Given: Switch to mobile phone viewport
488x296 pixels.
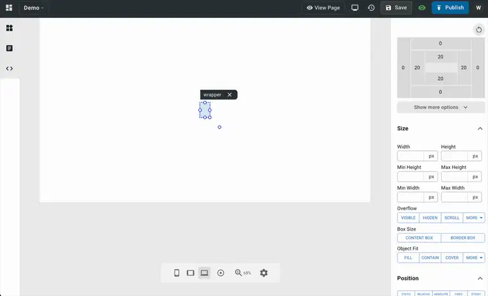Looking at the screenshot, I should [177, 273].
